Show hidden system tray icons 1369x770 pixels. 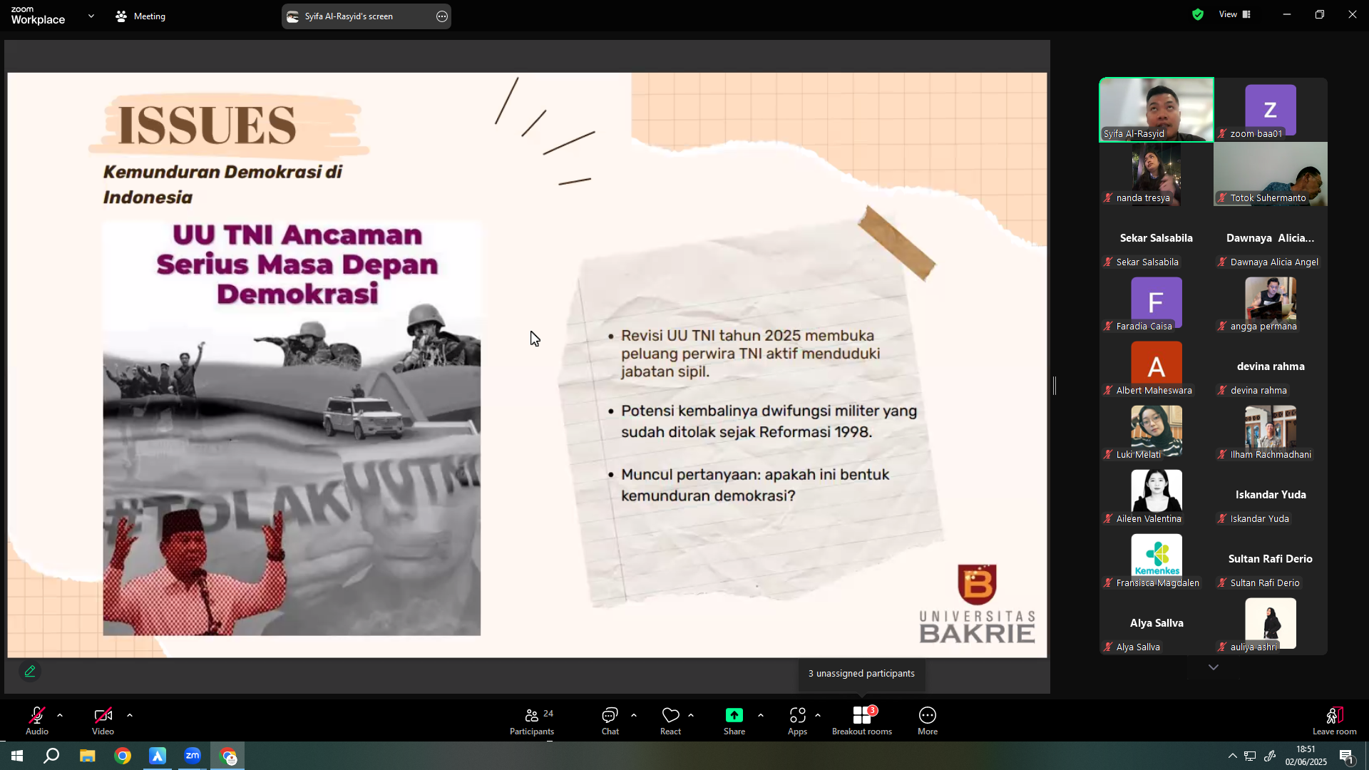[1232, 756]
